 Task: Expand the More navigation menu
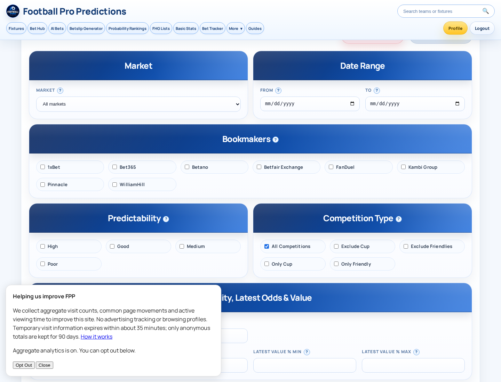click(x=236, y=28)
